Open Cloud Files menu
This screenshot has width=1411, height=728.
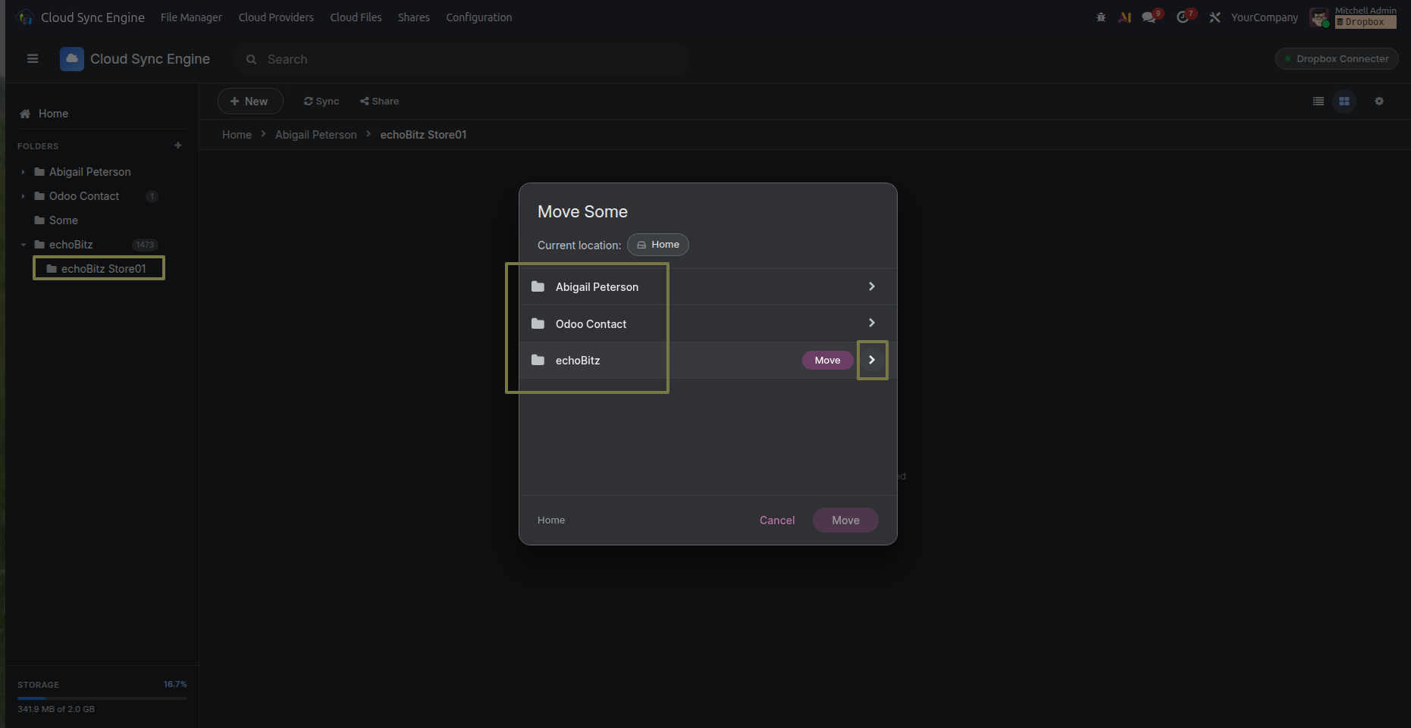click(x=356, y=17)
